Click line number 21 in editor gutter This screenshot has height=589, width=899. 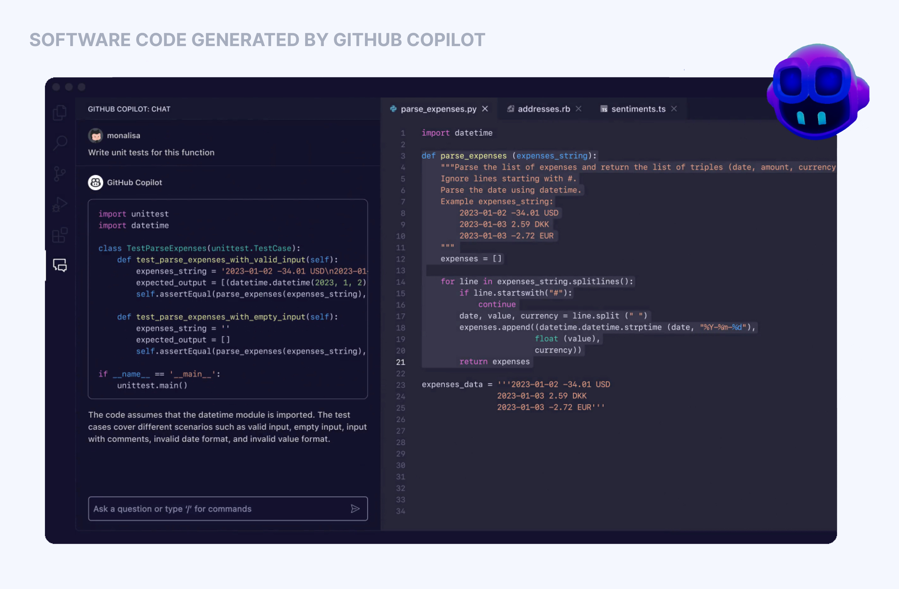(400, 362)
